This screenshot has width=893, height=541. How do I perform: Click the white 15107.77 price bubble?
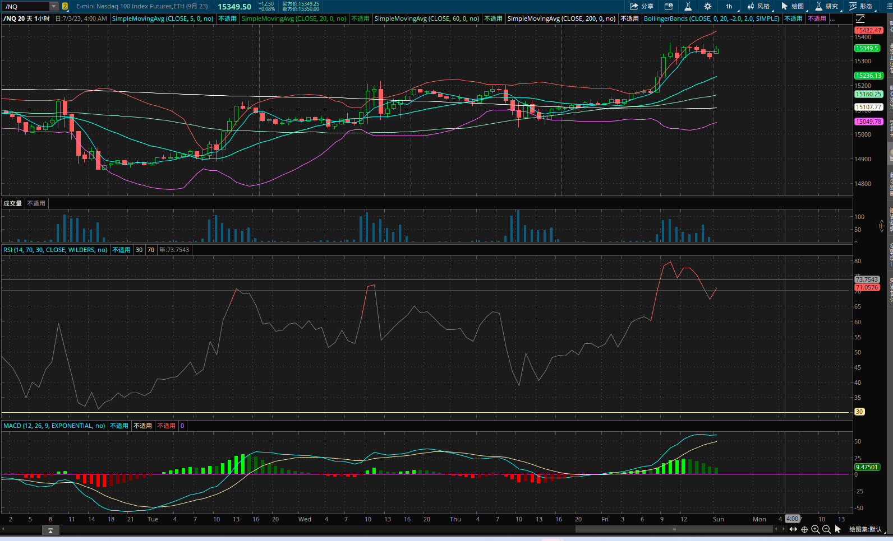click(x=868, y=107)
